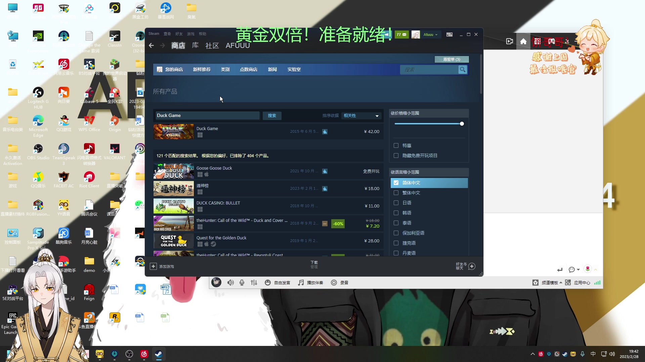Click the Steam icon in the taskbar
This screenshot has width=645, height=362.
pyautogui.click(x=159, y=354)
